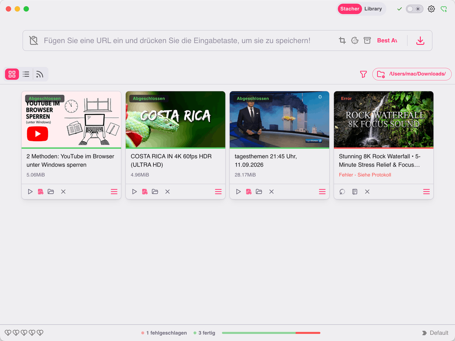
Task: Remove the COSTA RICA download
Action: click(x=168, y=192)
